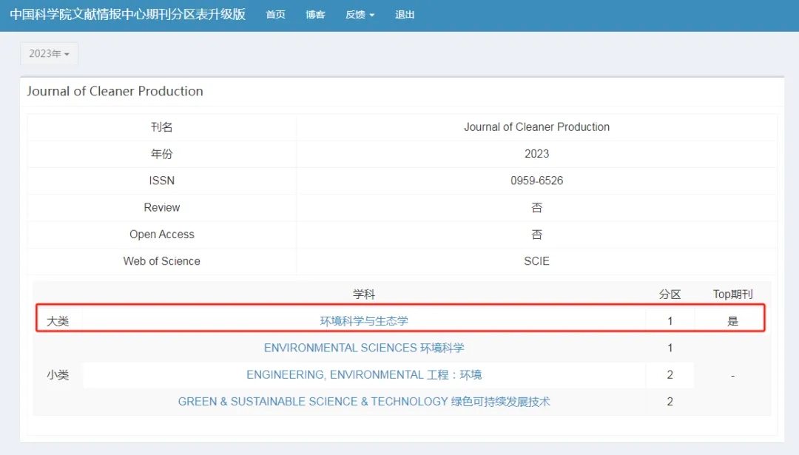Go to the 首页 navigation item
The height and width of the screenshot is (455, 799).
pyautogui.click(x=275, y=15)
